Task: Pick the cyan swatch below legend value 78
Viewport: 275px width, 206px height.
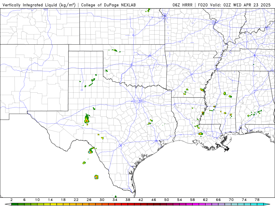Action: tap(260, 204)
